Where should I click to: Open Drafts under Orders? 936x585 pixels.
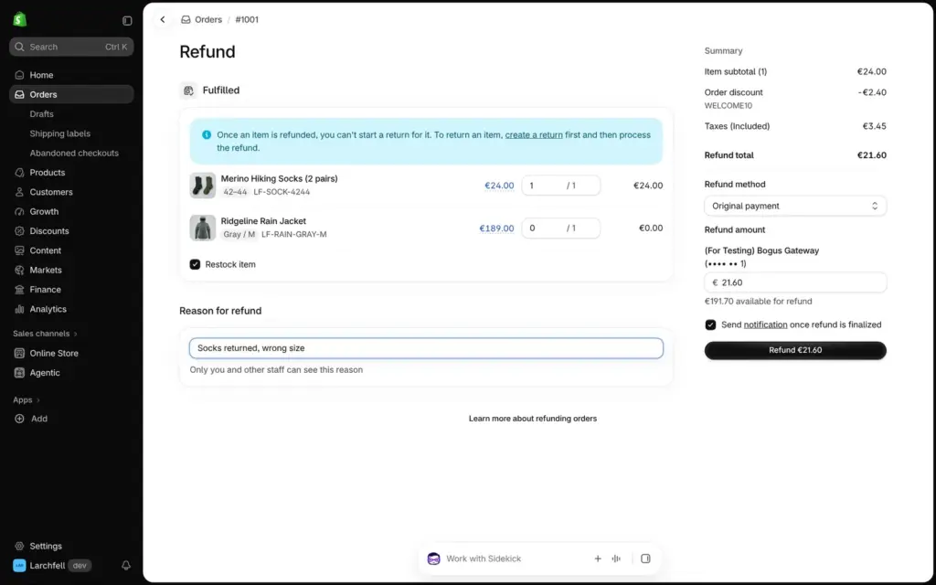click(42, 114)
